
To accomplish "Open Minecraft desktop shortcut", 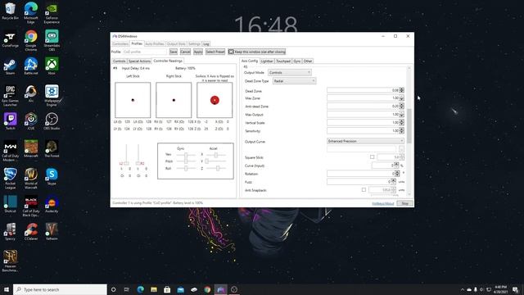I will [x=31, y=149].
